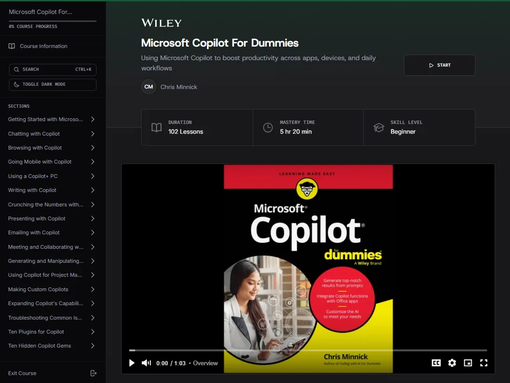This screenshot has width=510, height=383.
Task: Open Meeting and Collaborating section
Action: click(x=52, y=247)
